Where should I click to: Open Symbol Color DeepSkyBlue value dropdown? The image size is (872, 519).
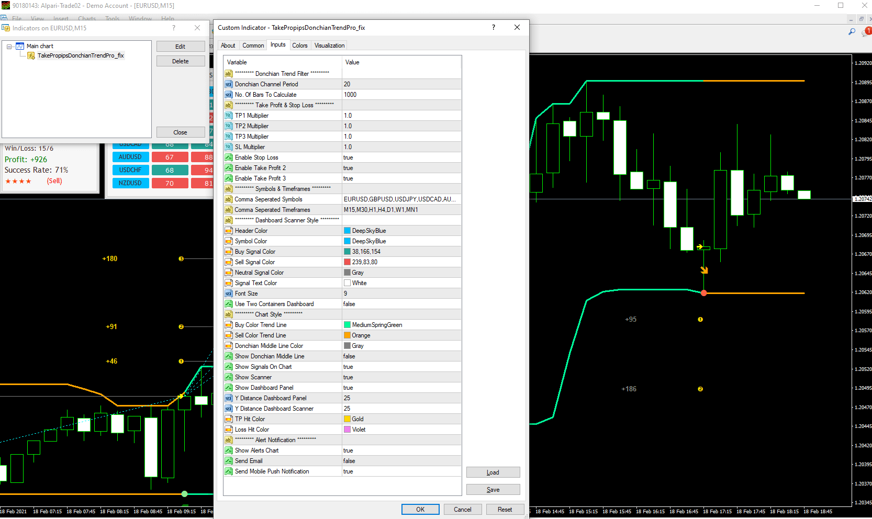(x=401, y=241)
